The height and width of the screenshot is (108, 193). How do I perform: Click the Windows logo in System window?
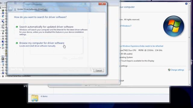(174, 26)
